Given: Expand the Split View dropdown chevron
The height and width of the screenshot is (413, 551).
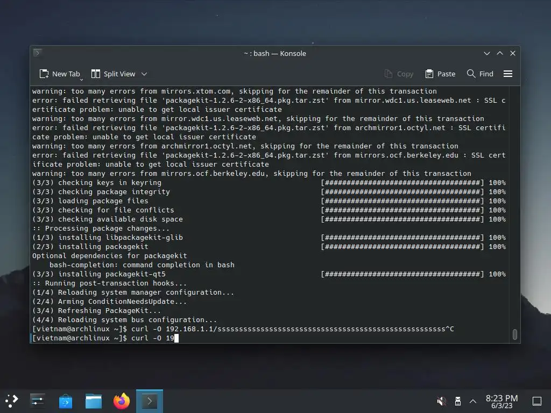Looking at the screenshot, I should click(x=144, y=74).
